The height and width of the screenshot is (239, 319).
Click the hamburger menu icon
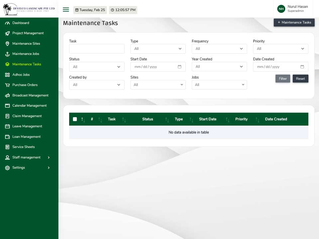click(x=66, y=10)
